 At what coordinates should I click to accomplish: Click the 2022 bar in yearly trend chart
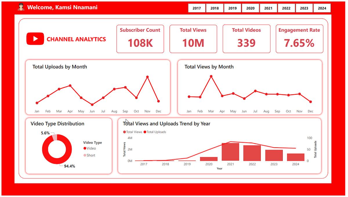tap(252, 153)
